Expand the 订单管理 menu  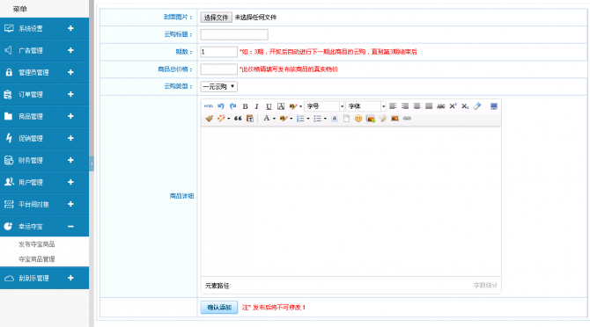(x=44, y=94)
